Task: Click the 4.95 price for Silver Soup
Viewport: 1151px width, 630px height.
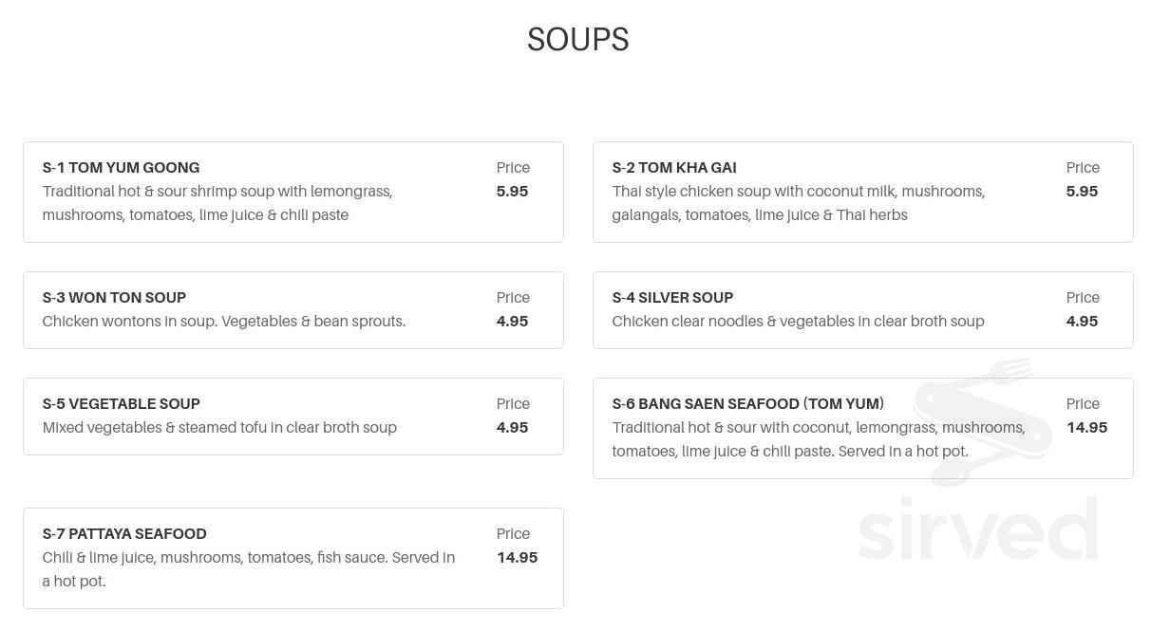Action: 1082,322
